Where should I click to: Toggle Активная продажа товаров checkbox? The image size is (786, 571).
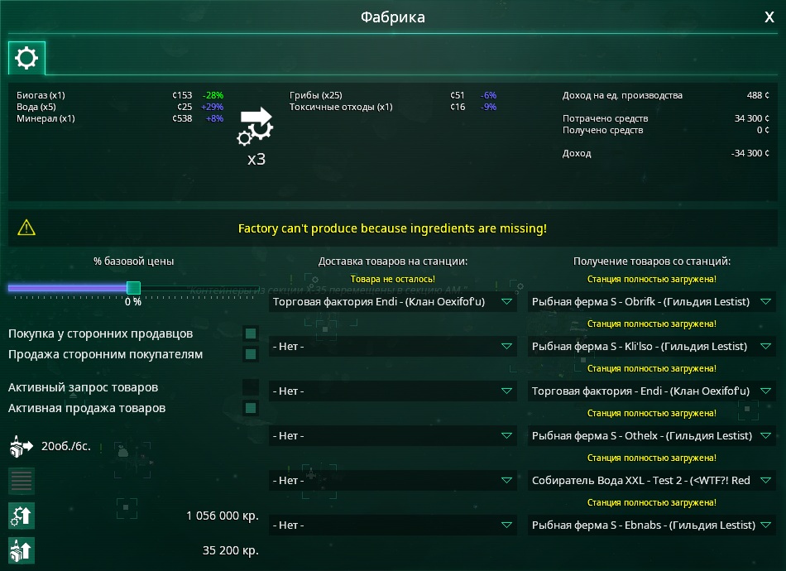pos(251,408)
